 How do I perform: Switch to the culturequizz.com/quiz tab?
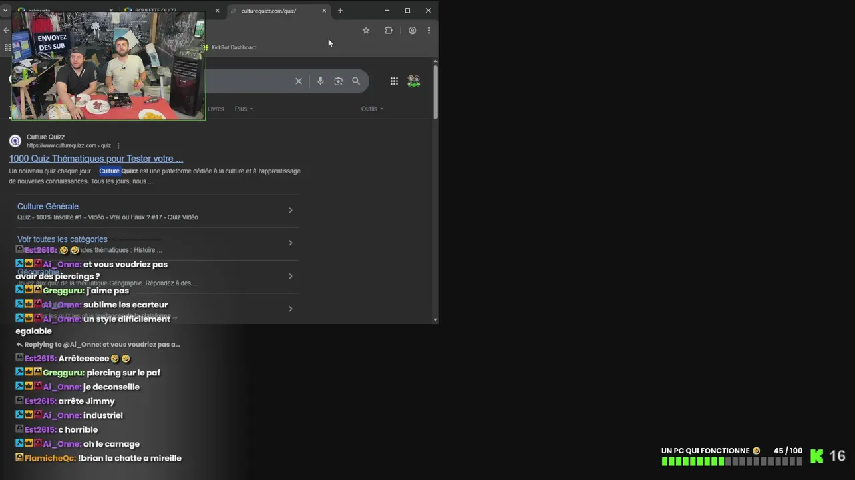pos(278,11)
